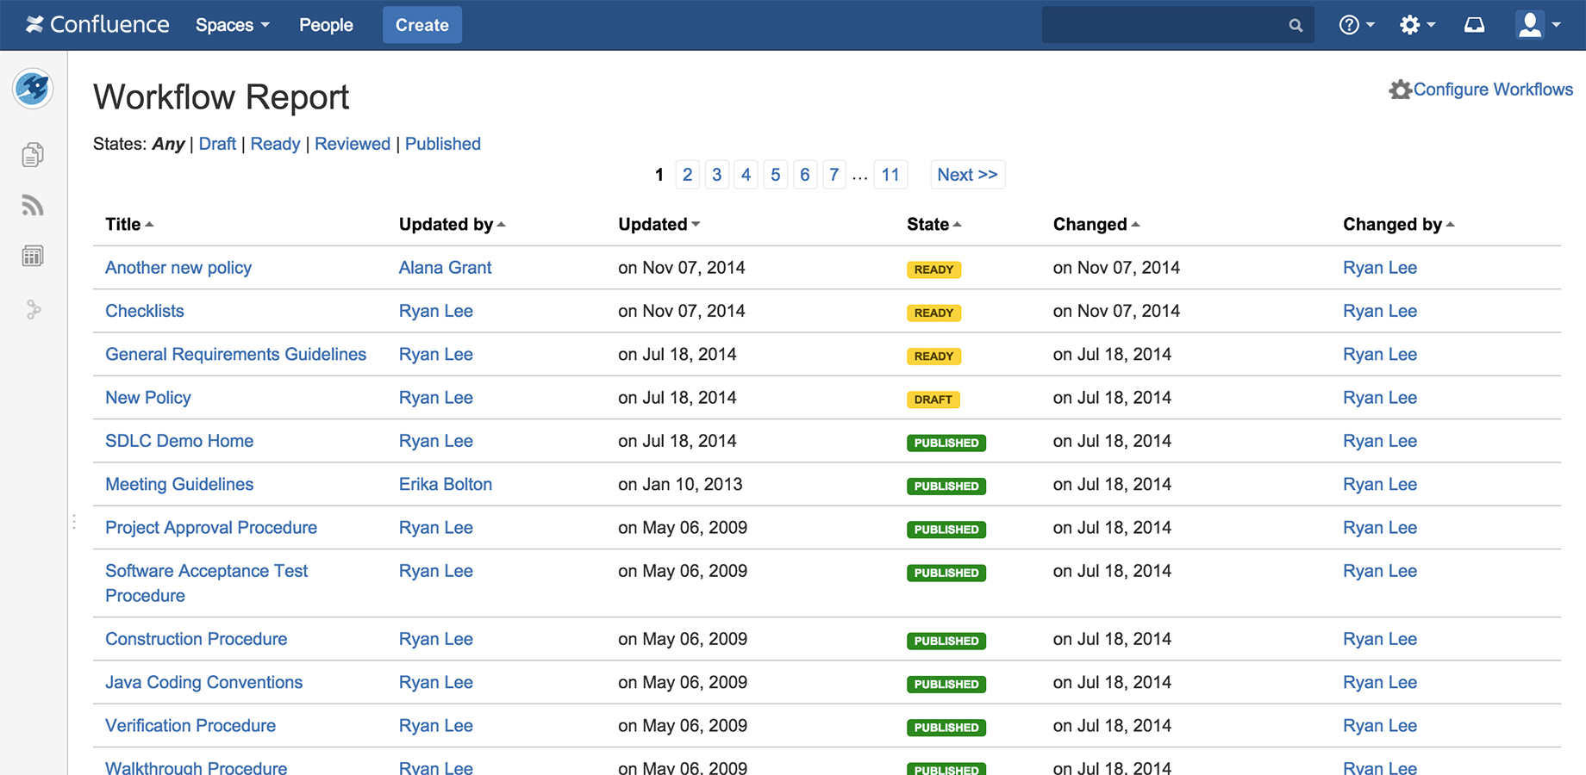The width and height of the screenshot is (1586, 775).
Task: Open the Pages icon in the sidebar
Action: click(33, 154)
